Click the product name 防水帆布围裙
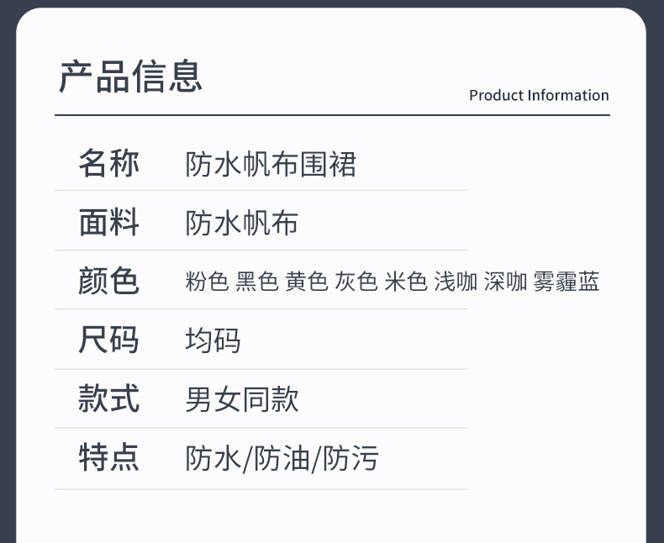This screenshot has width=664, height=543. [x=271, y=164]
